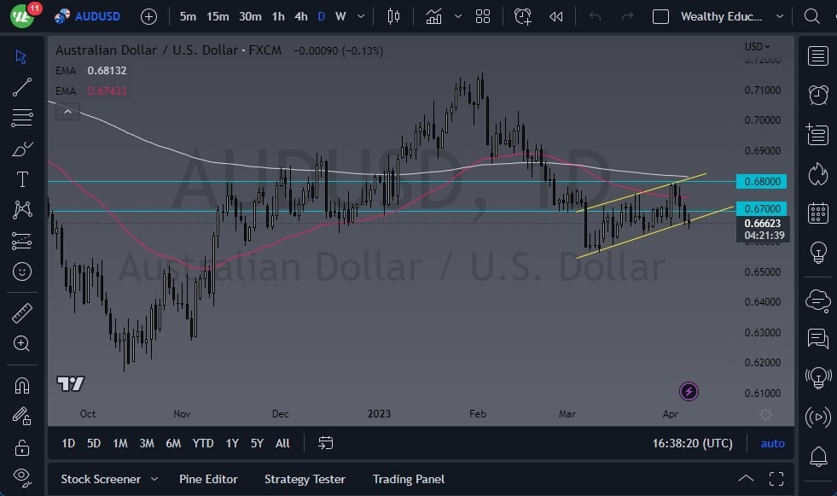Select the 1Y date range button
Image resolution: width=837 pixels, height=496 pixels.
tap(231, 443)
